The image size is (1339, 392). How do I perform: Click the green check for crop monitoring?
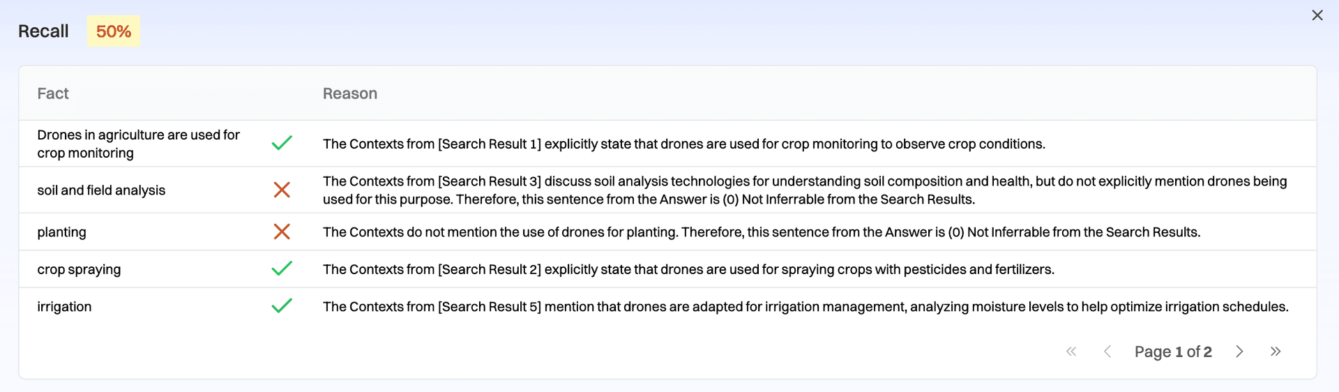(282, 143)
